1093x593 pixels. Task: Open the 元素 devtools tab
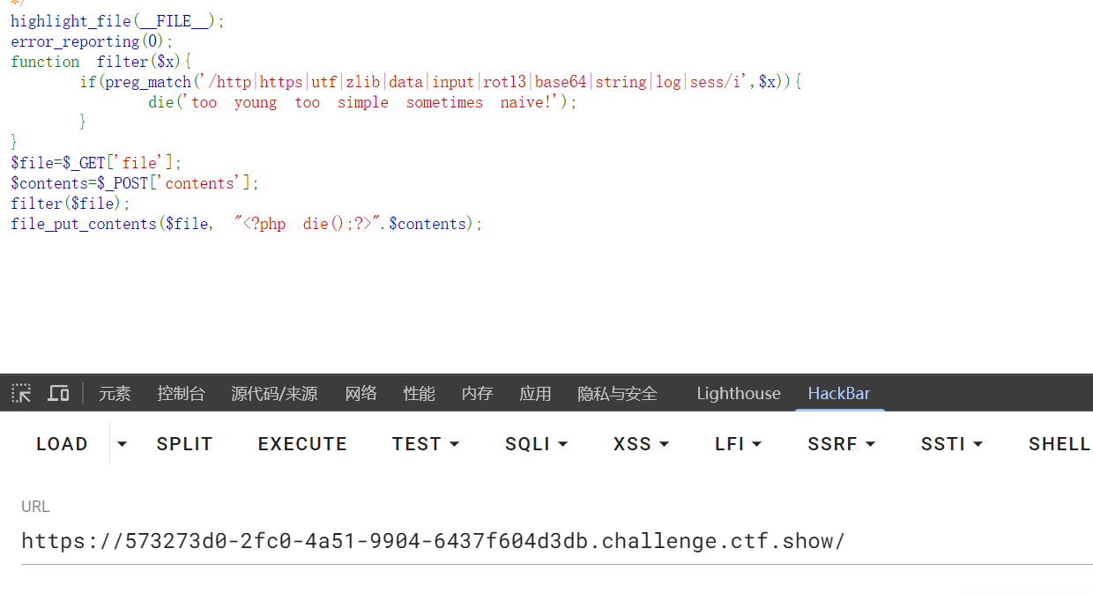tap(115, 393)
